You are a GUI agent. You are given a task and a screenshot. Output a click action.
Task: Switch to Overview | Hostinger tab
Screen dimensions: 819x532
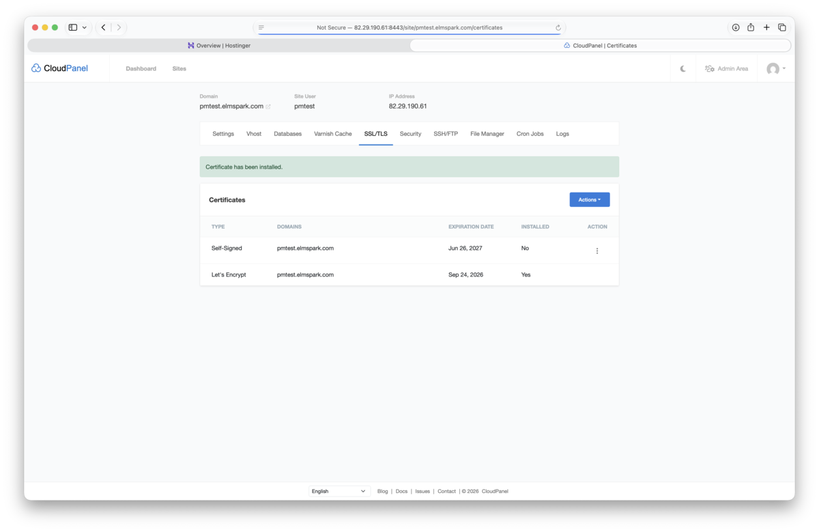pyautogui.click(x=218, y=46)
